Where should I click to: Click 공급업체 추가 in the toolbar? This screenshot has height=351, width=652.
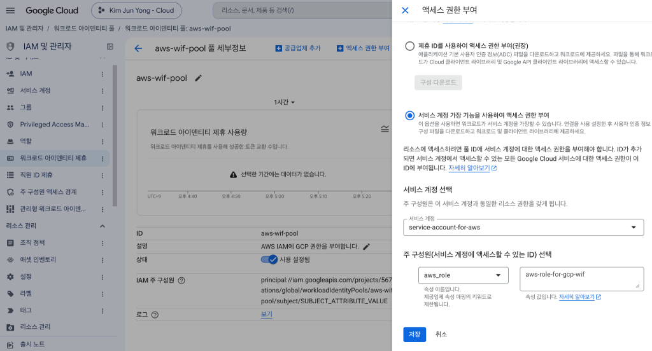coord(298,48)
